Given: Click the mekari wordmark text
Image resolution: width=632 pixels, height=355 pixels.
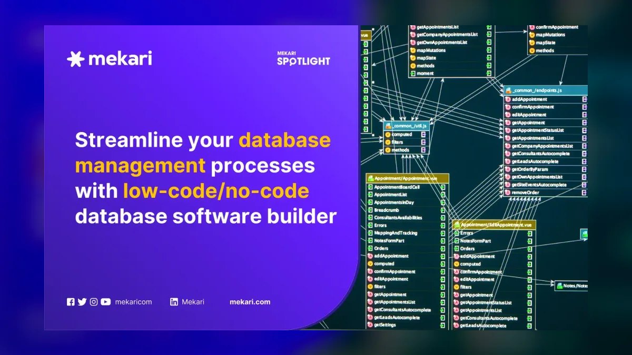Looking at the screenshot, I should click(x=120, y=59).
